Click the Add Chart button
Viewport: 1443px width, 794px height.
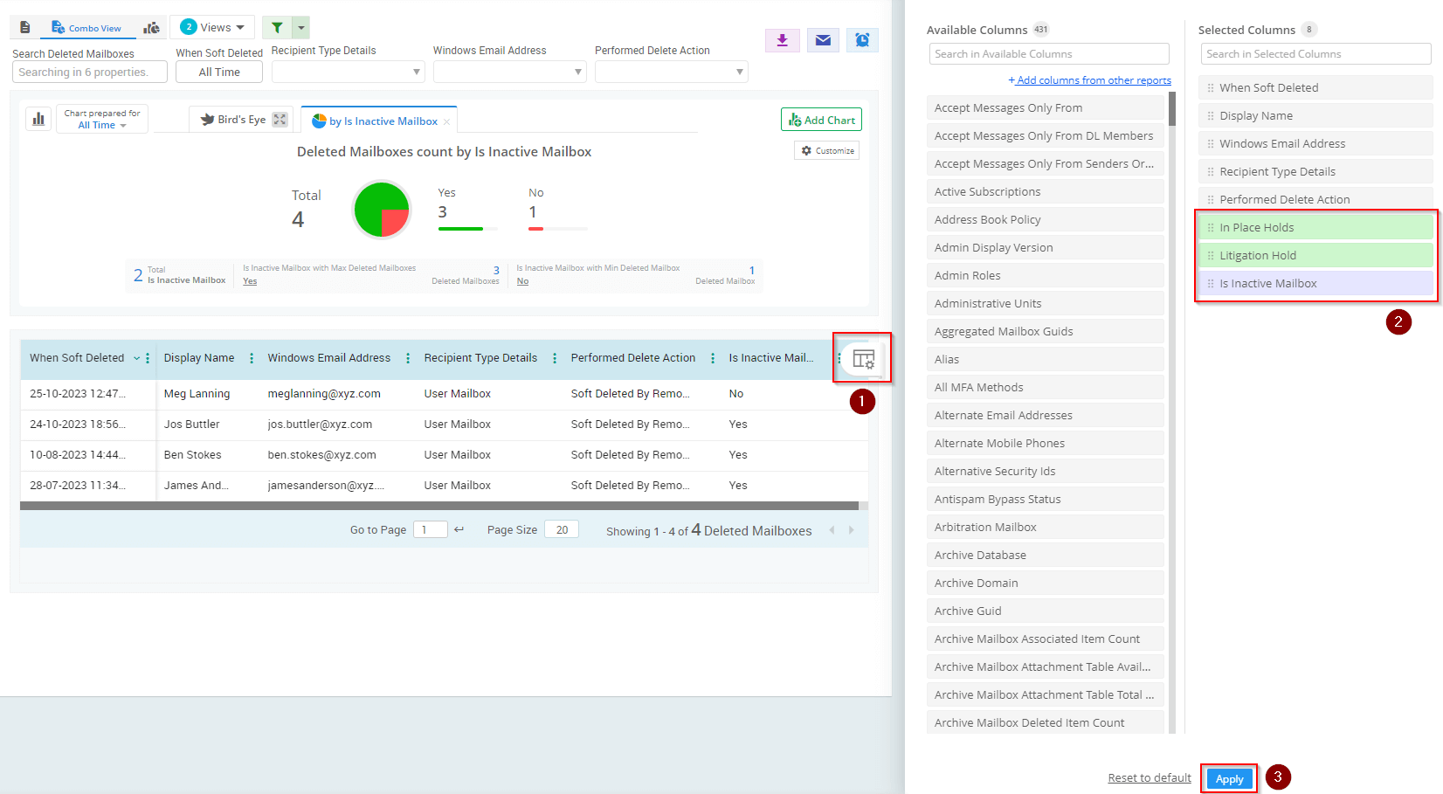[821, 120]
